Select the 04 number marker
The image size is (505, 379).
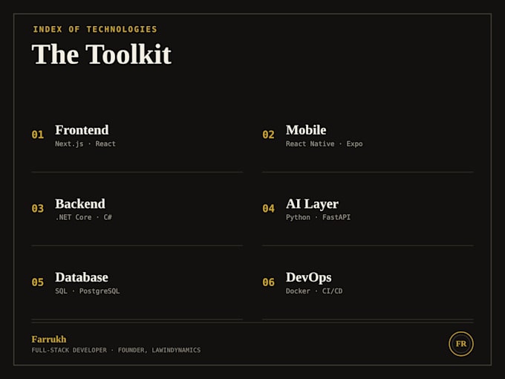coord(268,208)
